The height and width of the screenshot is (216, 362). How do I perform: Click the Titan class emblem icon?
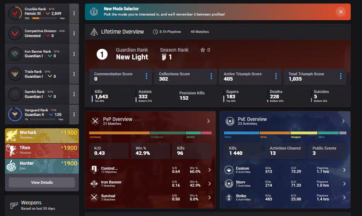(11, 151)
